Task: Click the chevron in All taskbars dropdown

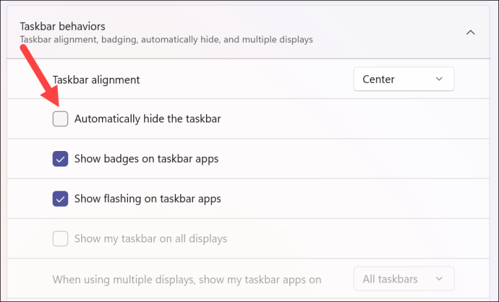Action: 439,279
